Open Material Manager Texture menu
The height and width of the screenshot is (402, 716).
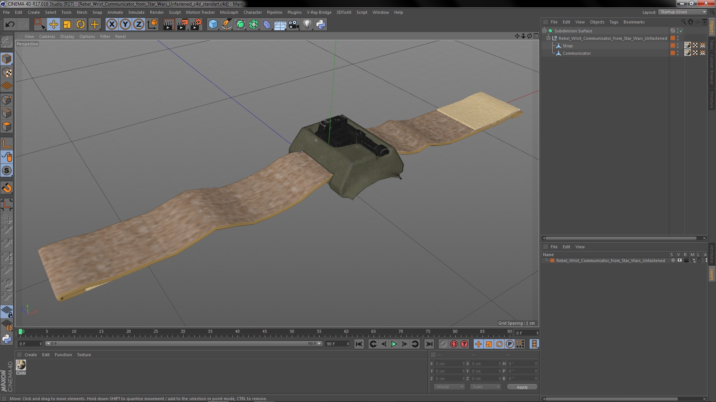coord(84,355)
